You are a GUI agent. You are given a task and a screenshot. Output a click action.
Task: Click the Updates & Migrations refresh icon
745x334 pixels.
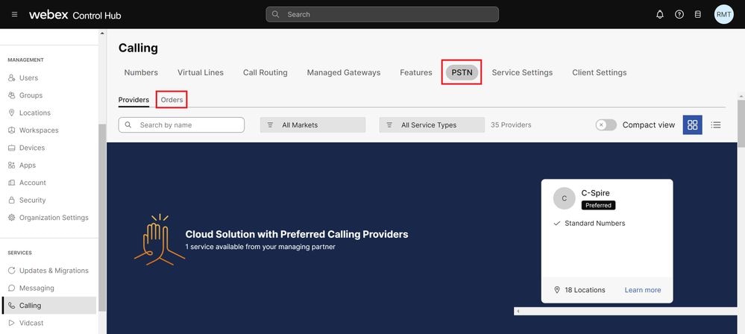pos(12,271)
